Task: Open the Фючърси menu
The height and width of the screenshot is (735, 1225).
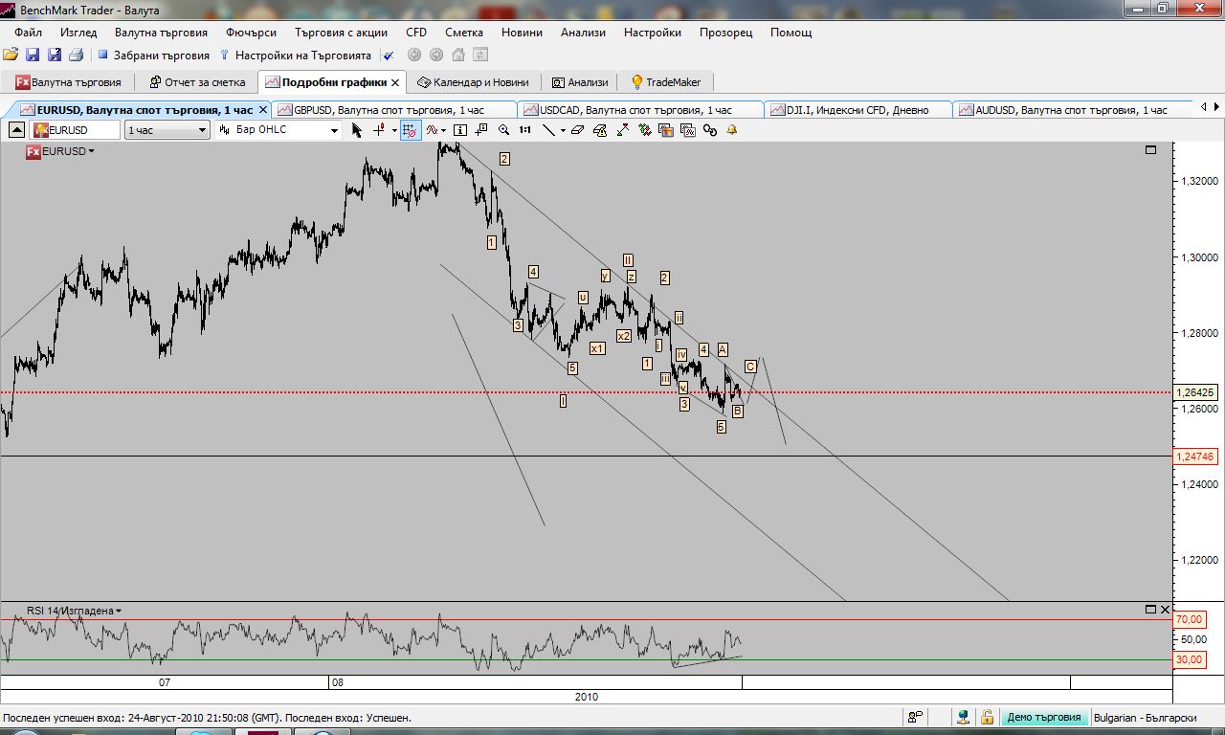Action: (x=251, y=33)
